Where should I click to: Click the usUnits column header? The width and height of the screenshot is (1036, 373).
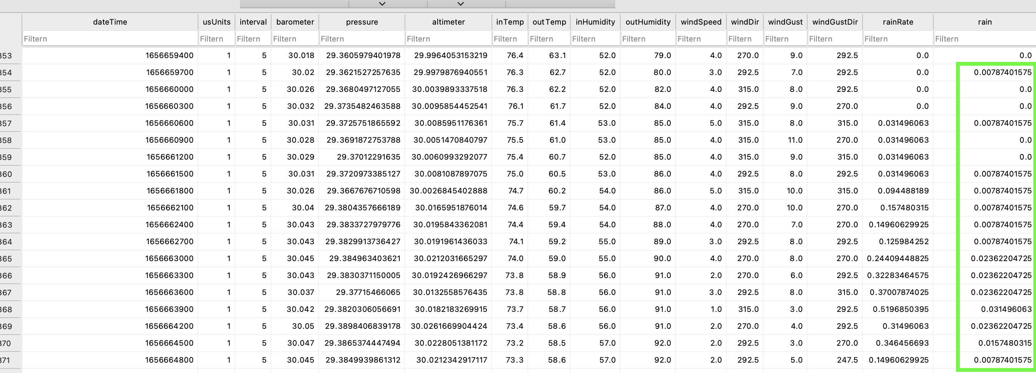(217, 22)
